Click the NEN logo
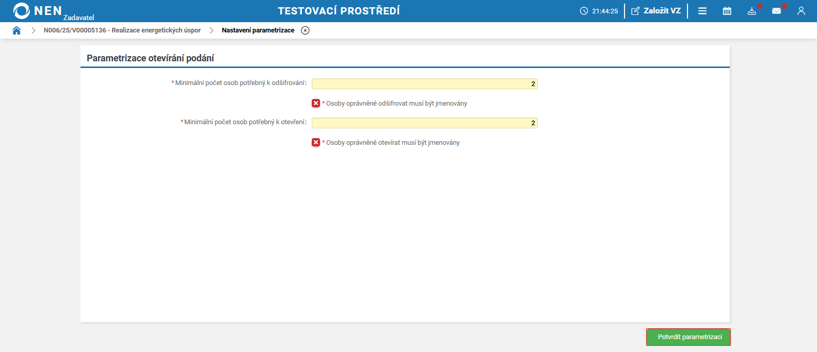The height and width of the screenshot is (352, 817). [x=38, y=11]
